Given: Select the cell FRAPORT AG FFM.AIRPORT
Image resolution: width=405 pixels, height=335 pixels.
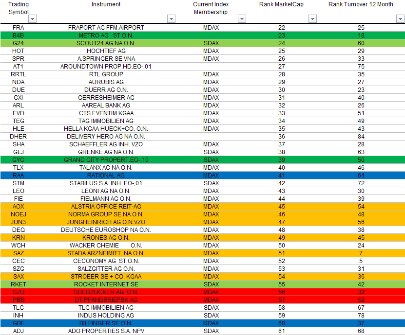Looking at the screenshot, I should coord(106,28).
